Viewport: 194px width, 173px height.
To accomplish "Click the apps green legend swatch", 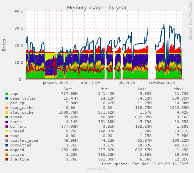I will click(7, 94).
